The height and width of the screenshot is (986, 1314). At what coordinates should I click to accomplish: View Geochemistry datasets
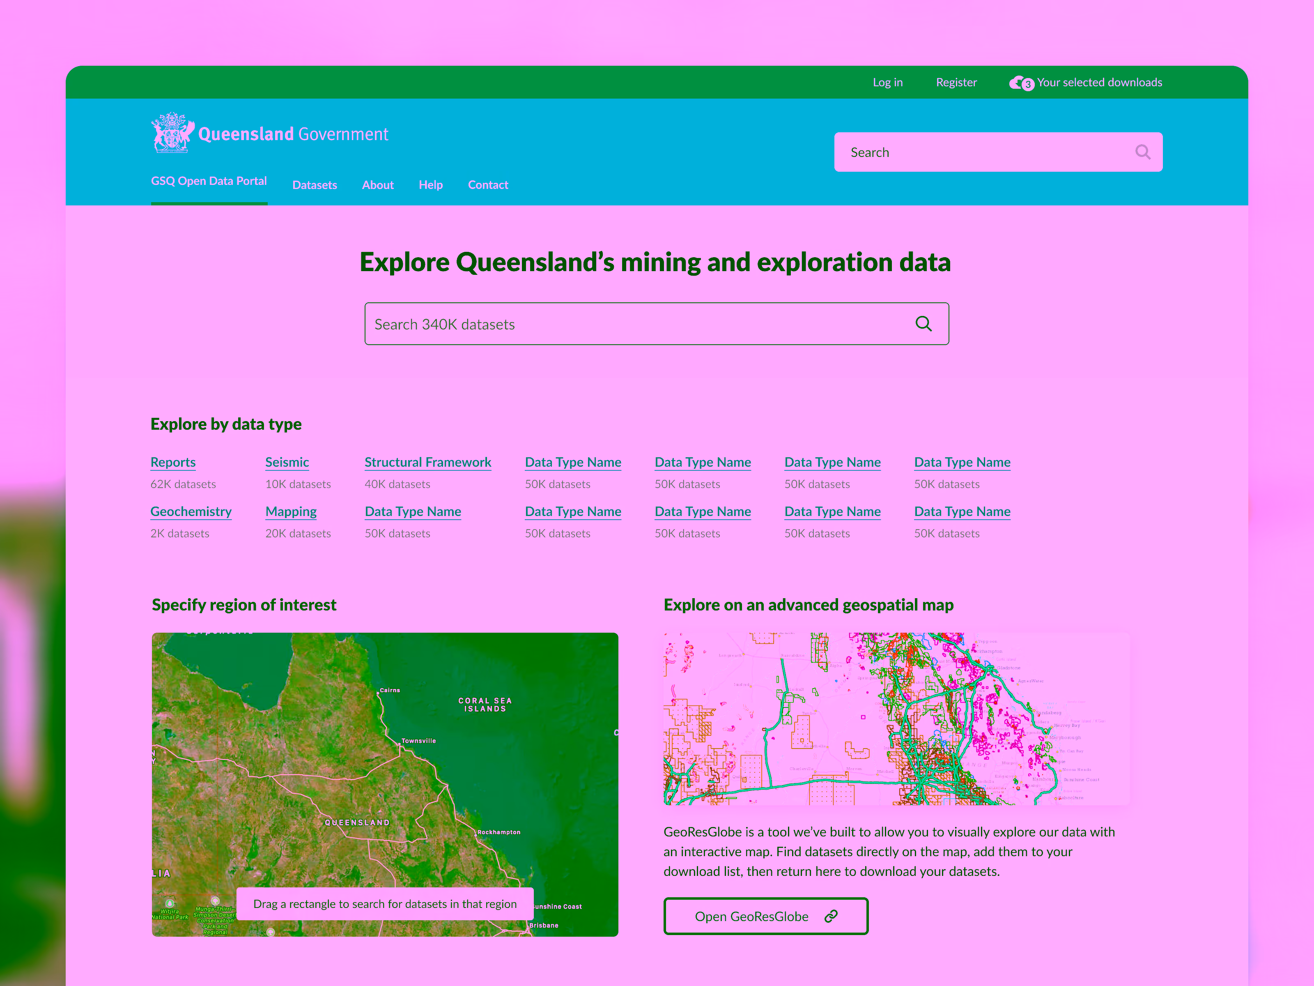(x=191, y=511)
